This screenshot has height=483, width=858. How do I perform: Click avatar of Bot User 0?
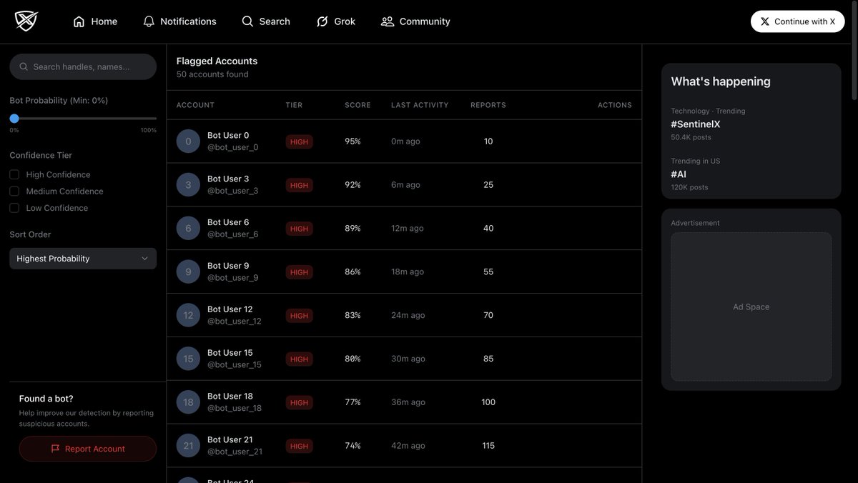(x=188, y=141)
